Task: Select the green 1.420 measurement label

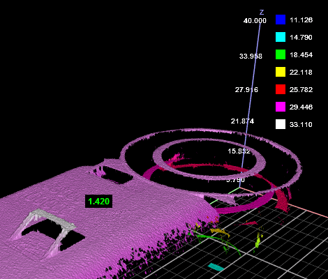Action: pyautogui.click(x=99, y=202)
